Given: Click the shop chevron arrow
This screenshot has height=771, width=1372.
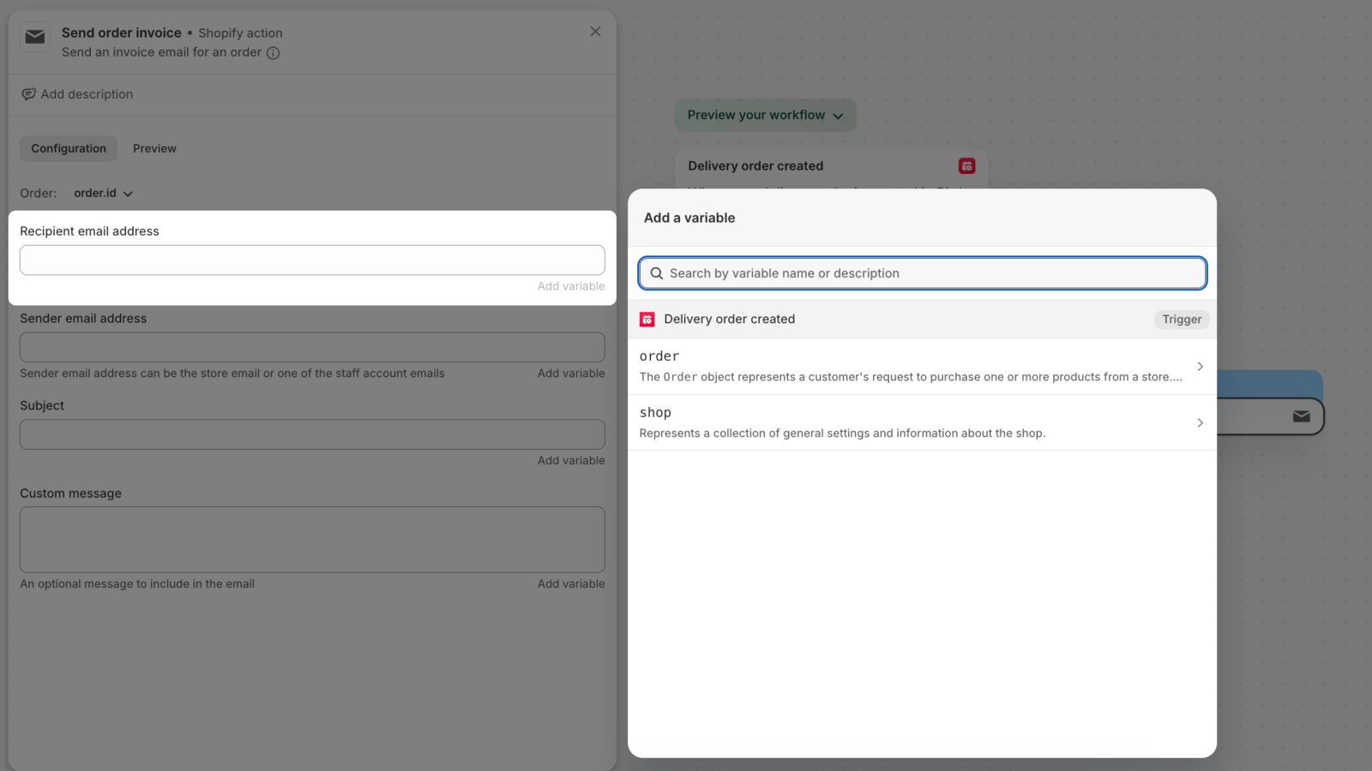Looking at the screenshot, I should (x=1200, y=423).
